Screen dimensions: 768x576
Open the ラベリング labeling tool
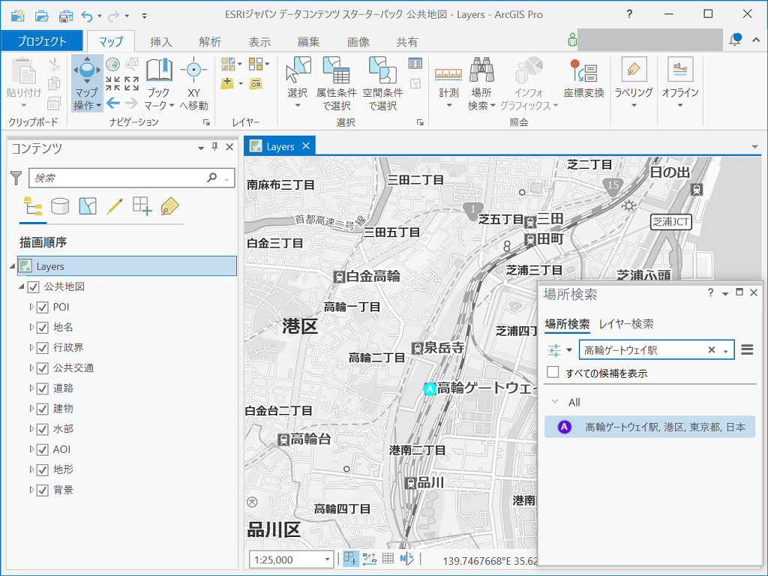pyautogui.click(x=634, y=72)
